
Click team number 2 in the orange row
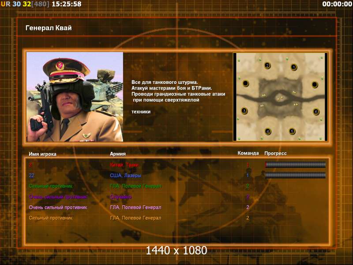[248, 218]
